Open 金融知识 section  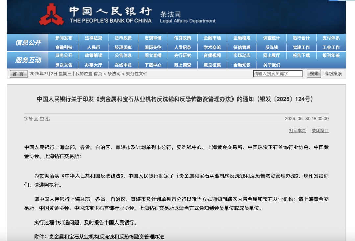click(x=242, y=65)
